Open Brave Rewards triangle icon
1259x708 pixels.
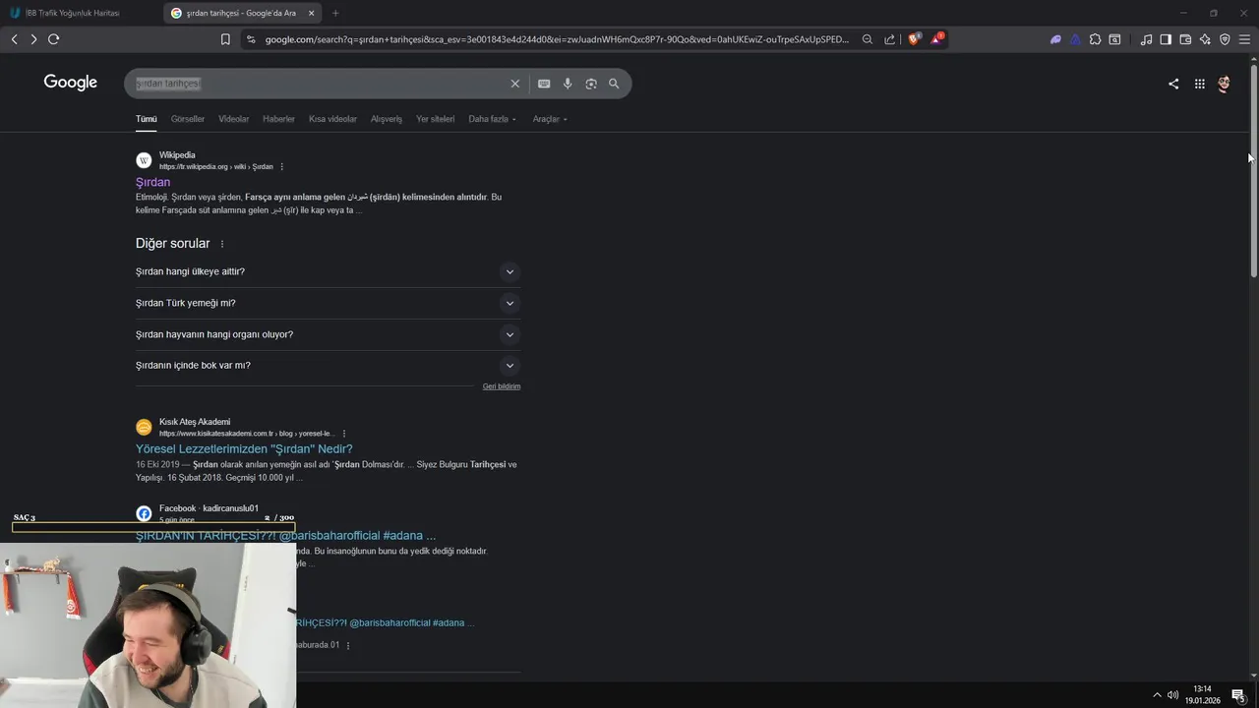pos(936,39)
